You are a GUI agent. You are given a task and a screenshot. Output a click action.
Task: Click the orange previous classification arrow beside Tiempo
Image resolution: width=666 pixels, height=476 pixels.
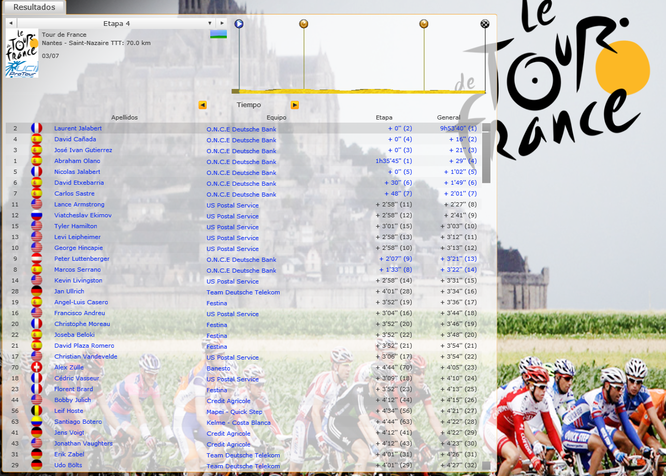point(202,105)
